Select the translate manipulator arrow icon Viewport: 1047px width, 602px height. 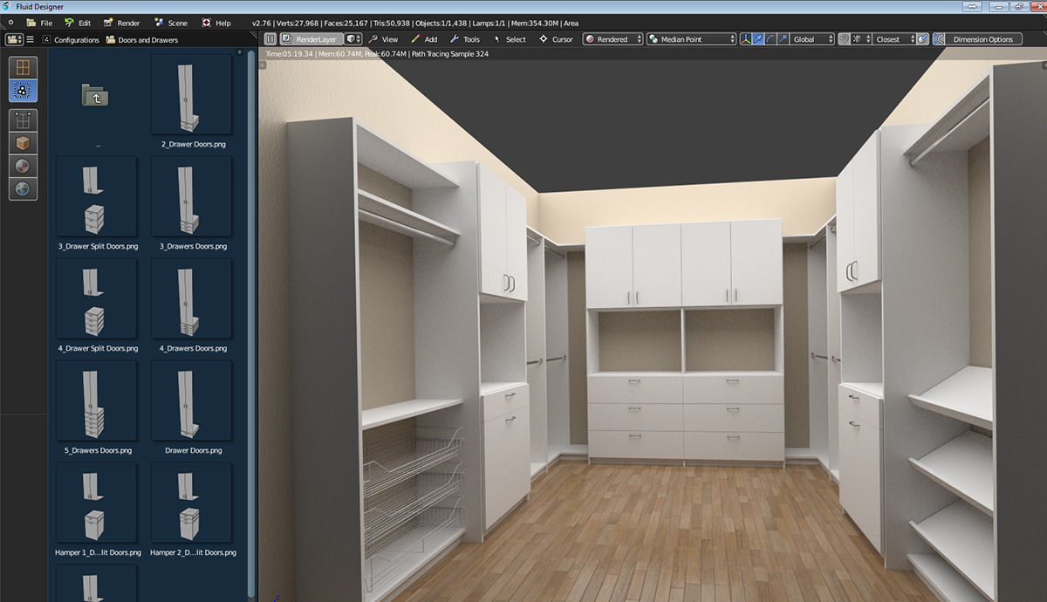pos(757,39)
